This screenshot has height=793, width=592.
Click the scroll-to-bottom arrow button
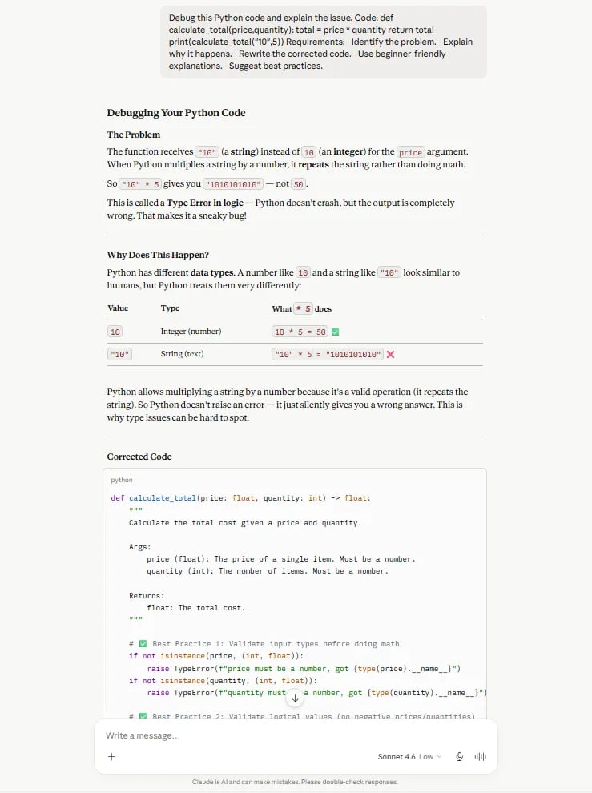295,698
